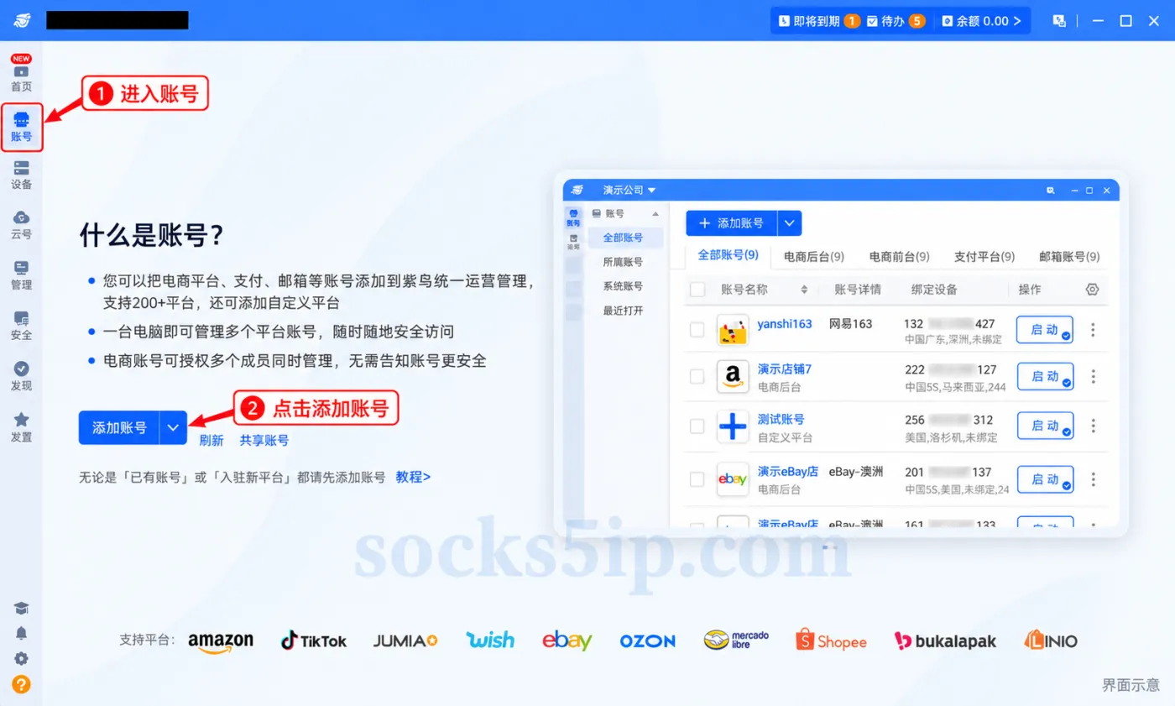Expand dropdown arrow next to preview's 添加账号
Image resolution: width=1175 pixels, height=706 pixels.
coord(790,223)
